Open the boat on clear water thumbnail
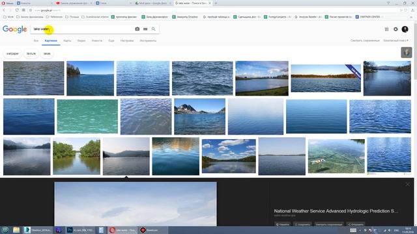This screenshot has width=417, height=234. tap(336, 156)
